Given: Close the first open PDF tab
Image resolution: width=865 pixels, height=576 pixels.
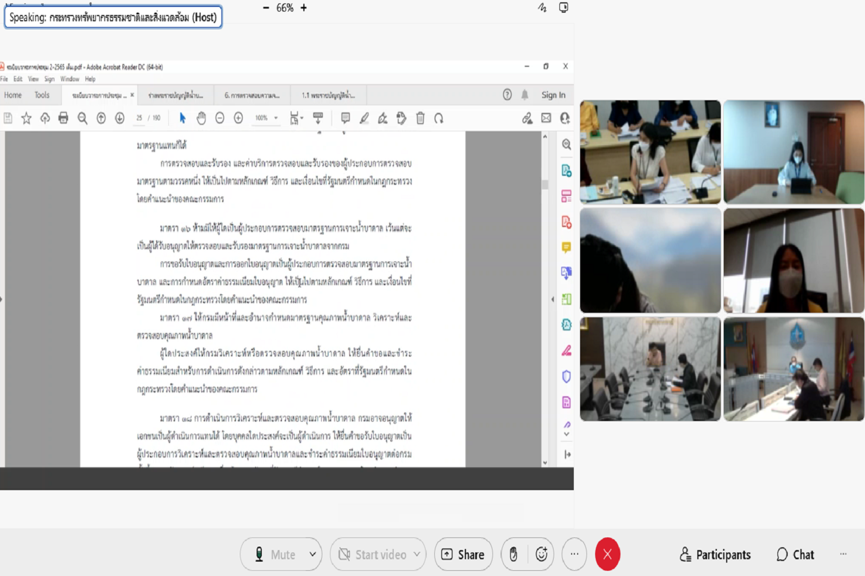Looking at the screenshot, I should 132,95.
